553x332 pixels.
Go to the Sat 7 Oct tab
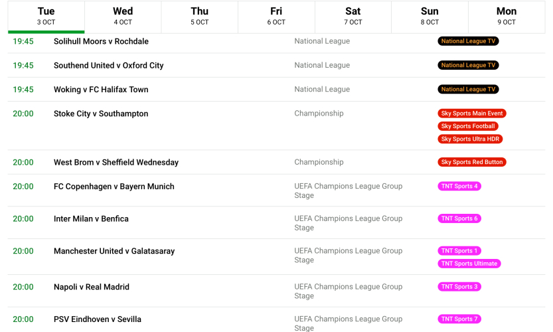[x=353, y=16]
